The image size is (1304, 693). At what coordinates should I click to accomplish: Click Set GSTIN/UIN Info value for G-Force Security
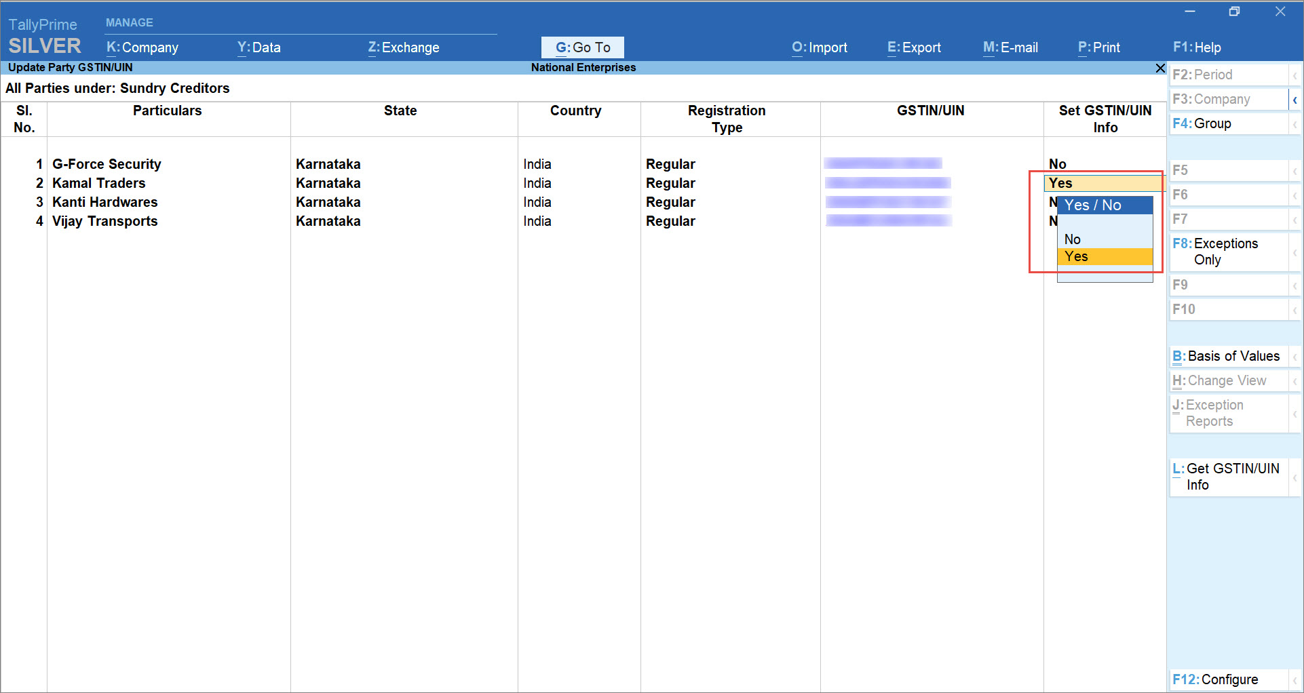1058,164
